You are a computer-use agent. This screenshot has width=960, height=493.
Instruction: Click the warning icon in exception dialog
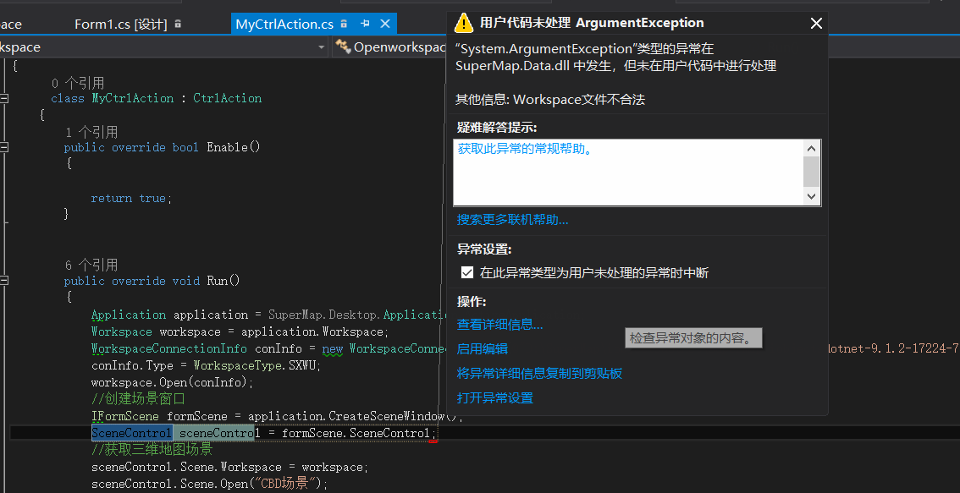click(463, 23)
